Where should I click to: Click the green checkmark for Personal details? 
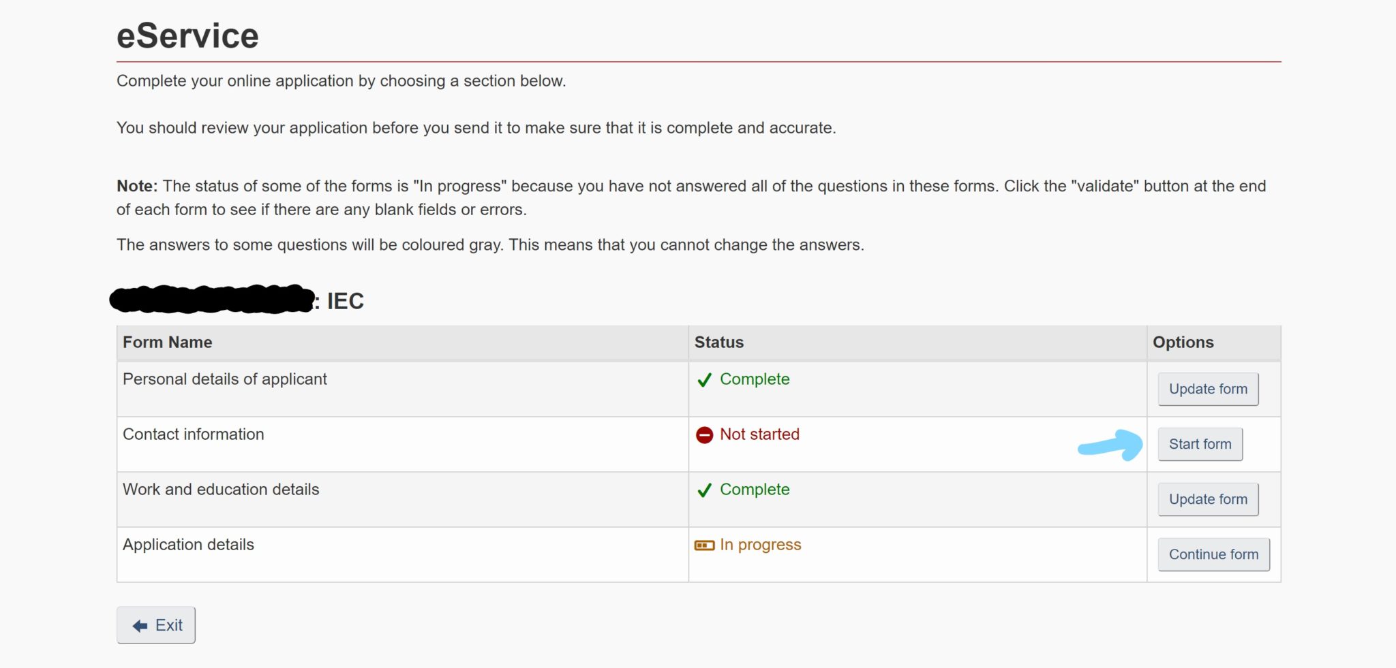tap(704, 380)
